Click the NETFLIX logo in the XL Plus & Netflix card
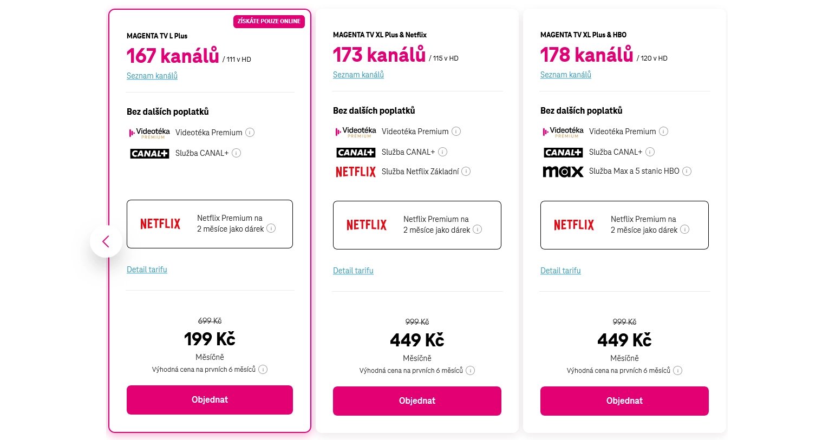Image resolution: width=816 pixels, height=440 pixels. (x=355, y=172)
